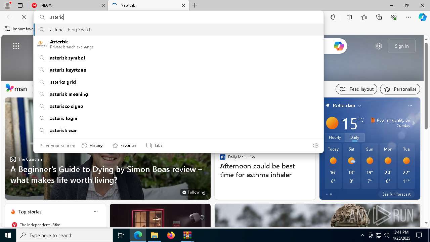This screenshot has width=430, height=242.
Task: Choose the "asterisk symbol" suggestion
Action: point(178,58)
